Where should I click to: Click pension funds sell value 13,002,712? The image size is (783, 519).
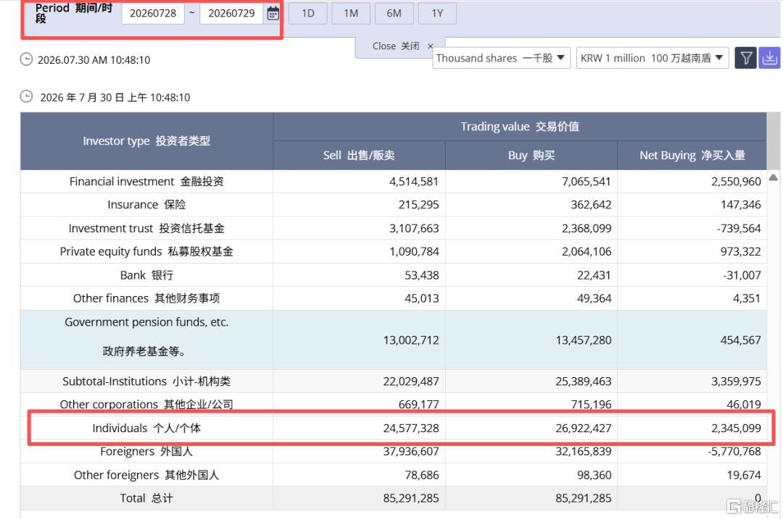pyautogui.click(x=411, y=340)
